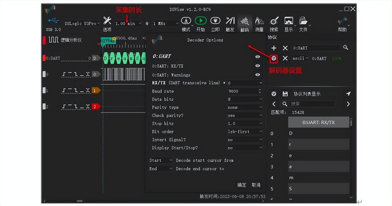Viewport: 392px width, 206px height.
Task: Click the red channel 2 label marker
Action: pyautogui.click(x=96, y=107)
